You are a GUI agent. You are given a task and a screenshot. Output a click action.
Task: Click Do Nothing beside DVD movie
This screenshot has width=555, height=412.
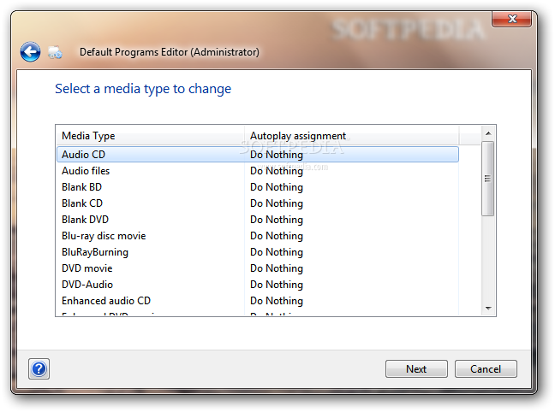pos(277,268)
